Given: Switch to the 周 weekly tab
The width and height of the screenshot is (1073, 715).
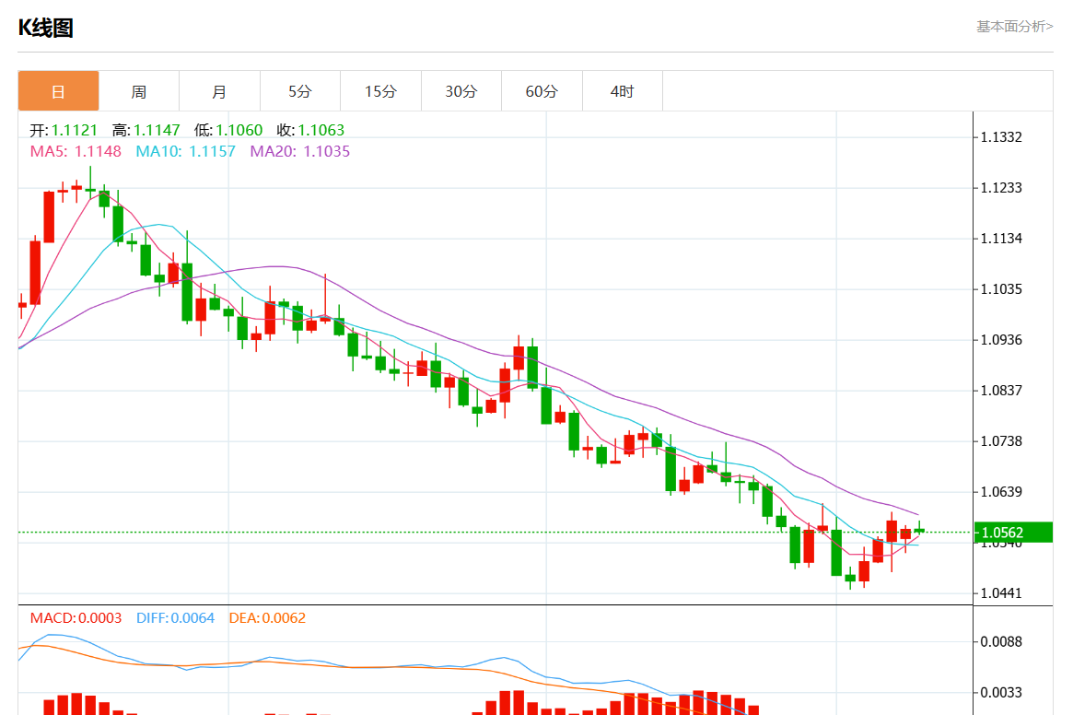Looking at the screenshot, I should pyautogui.click(x=139, y=91).
